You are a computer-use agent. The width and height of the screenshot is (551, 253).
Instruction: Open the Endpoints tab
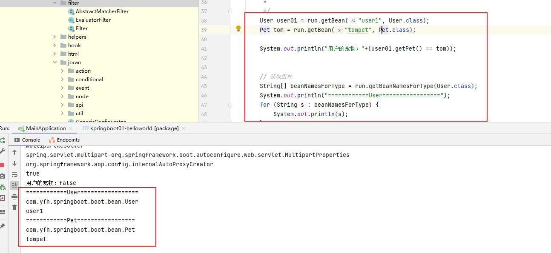tap(64, 140)
